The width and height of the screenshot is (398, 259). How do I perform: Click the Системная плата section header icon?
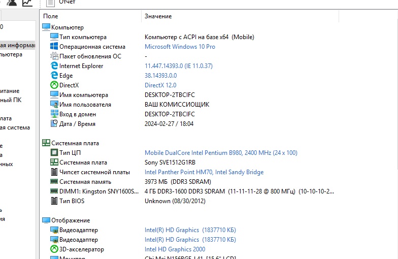(46, 143)
